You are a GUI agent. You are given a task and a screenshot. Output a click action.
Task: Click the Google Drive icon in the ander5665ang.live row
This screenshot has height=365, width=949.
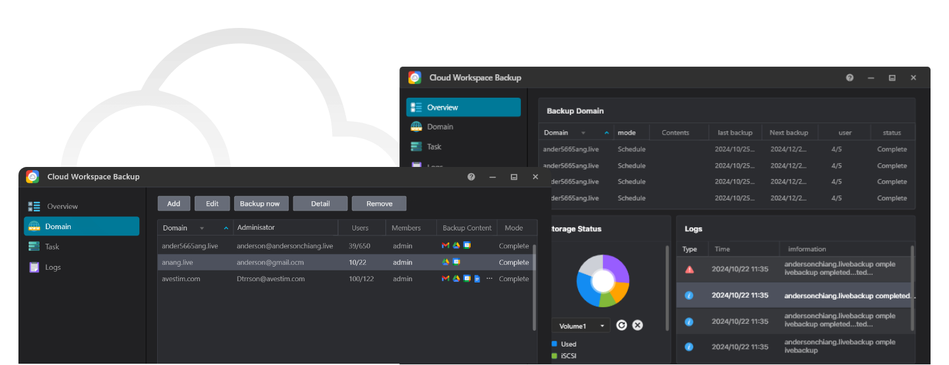pyautogui.click(x=456, y=246)
